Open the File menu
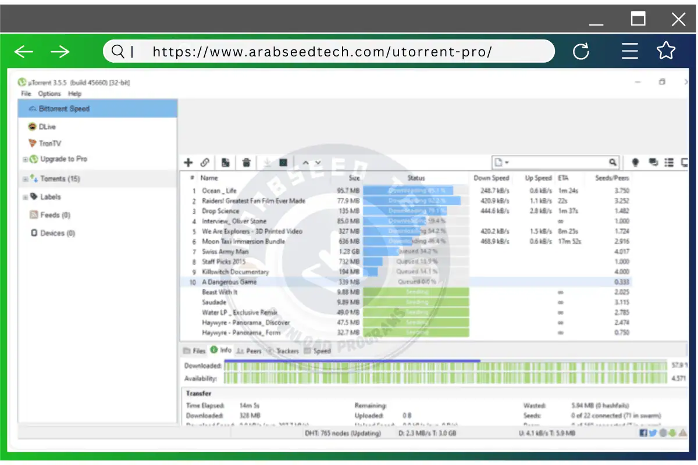The image size is (698, 465). (26, 94)
